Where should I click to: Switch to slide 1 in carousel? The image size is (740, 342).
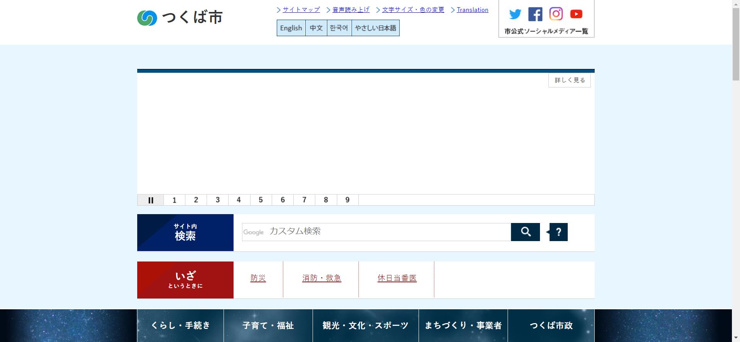click(x=174, y=200)
